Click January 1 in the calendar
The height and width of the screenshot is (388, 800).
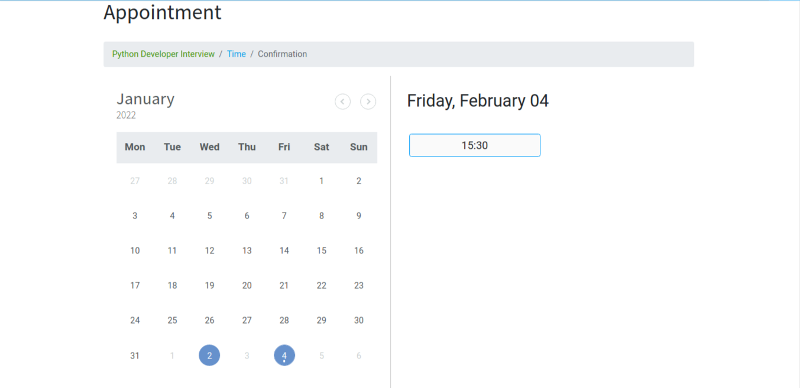click(x=321, y=181)
